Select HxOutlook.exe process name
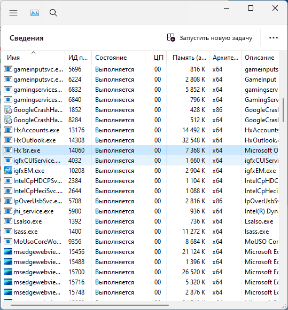This screenshot has width=288, height=310. pyautogui.click(x=35, y=140)
